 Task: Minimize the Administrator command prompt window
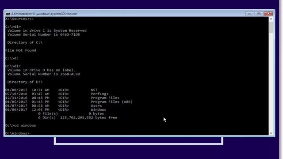coord(249,14)
